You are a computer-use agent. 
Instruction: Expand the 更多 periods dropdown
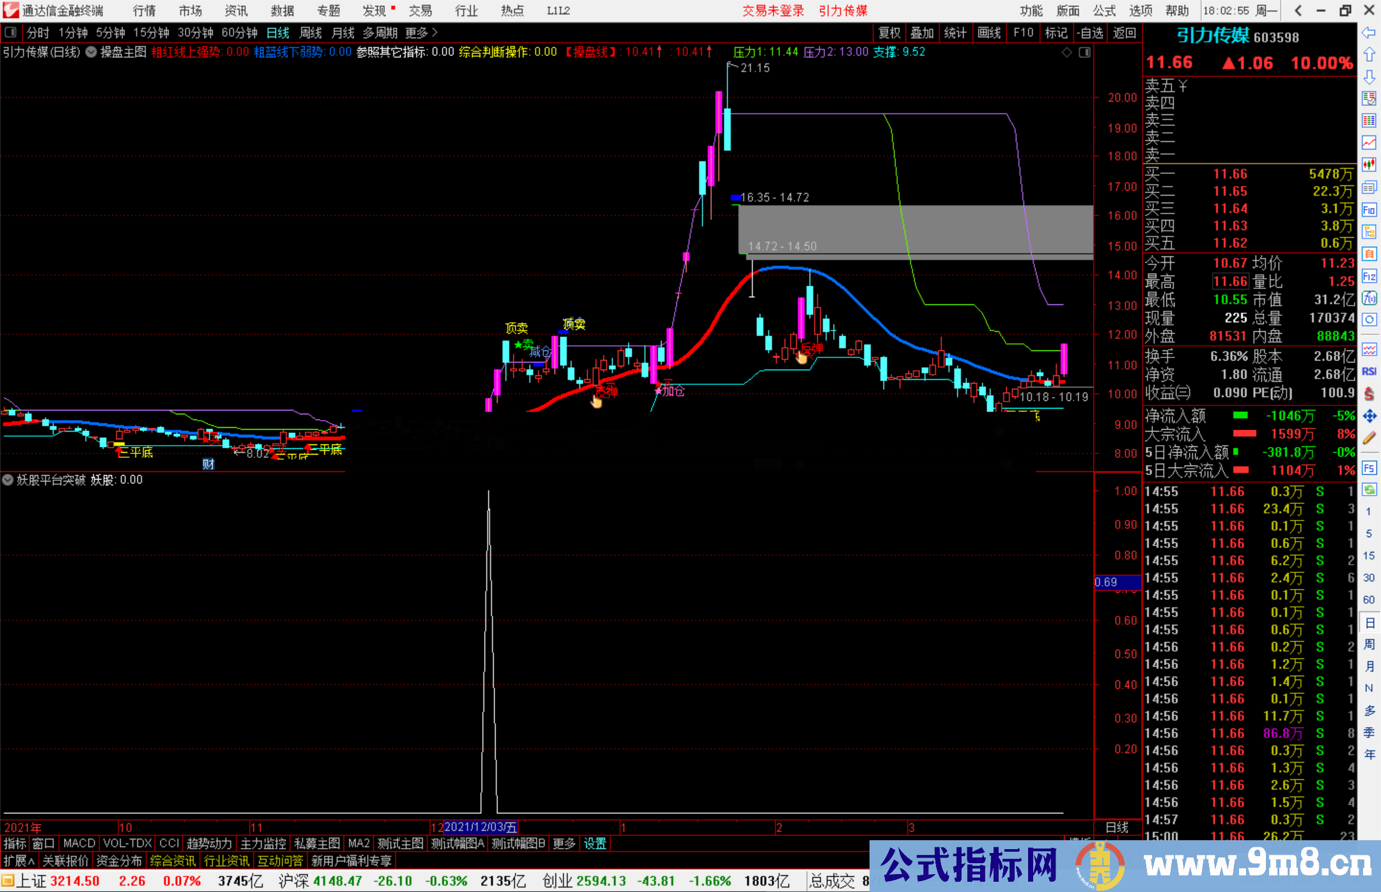[x=421, y=33]
